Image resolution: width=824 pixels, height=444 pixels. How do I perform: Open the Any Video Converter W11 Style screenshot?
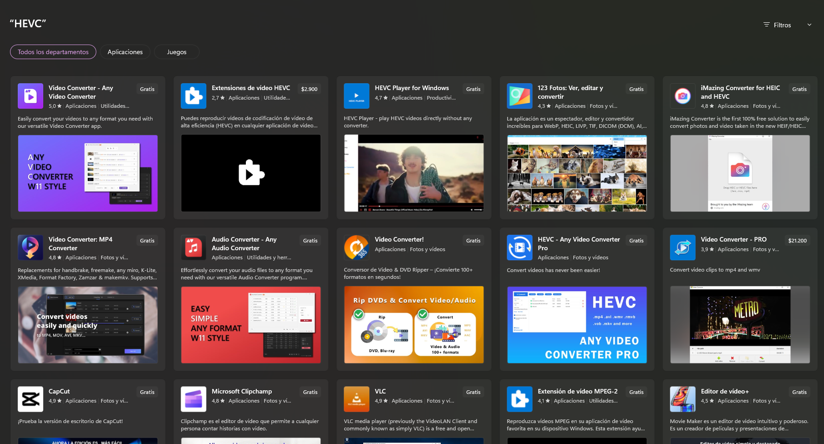pyautogui.click(x=88, y=173)
